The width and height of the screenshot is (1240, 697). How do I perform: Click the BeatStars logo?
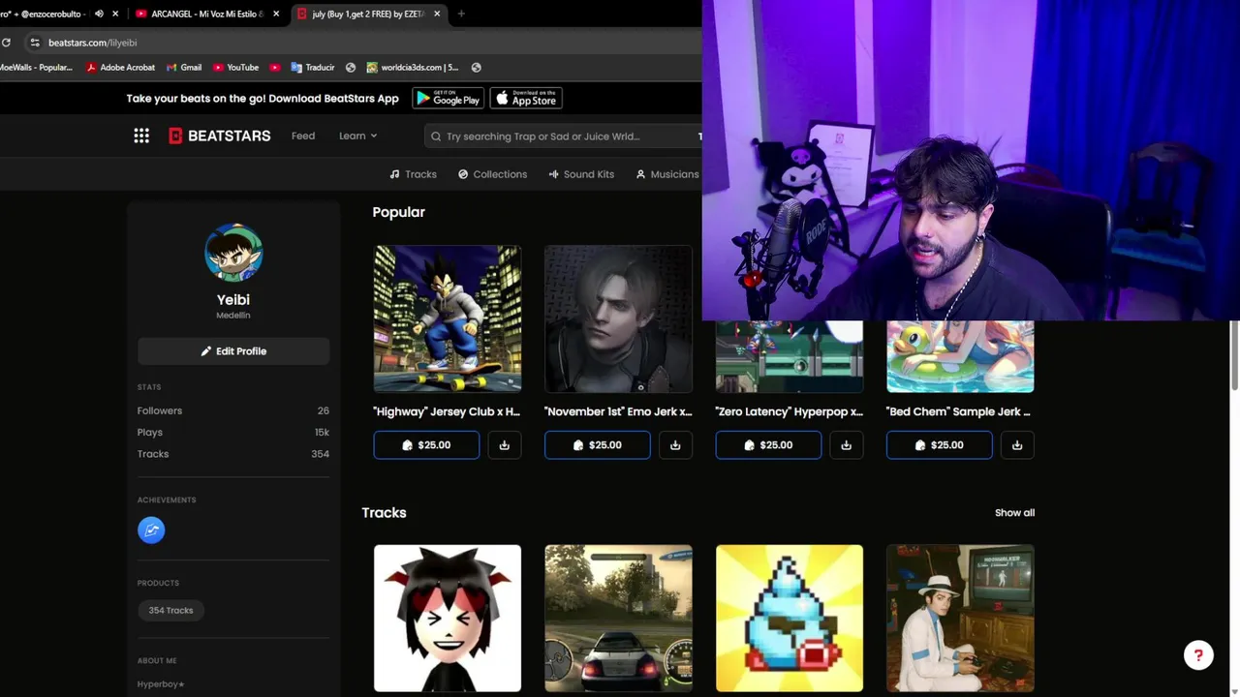(220, 136)
